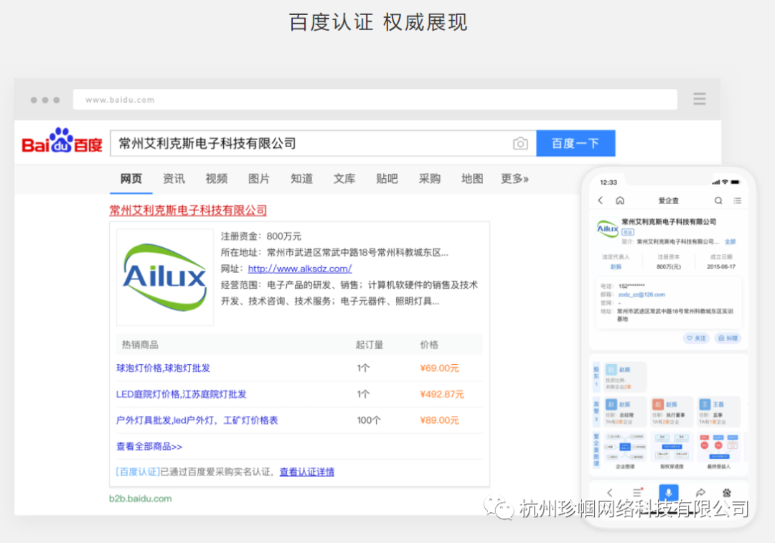Open the 查看认证详情 certification link
775x543 pixels.
(x=307, y=472)
